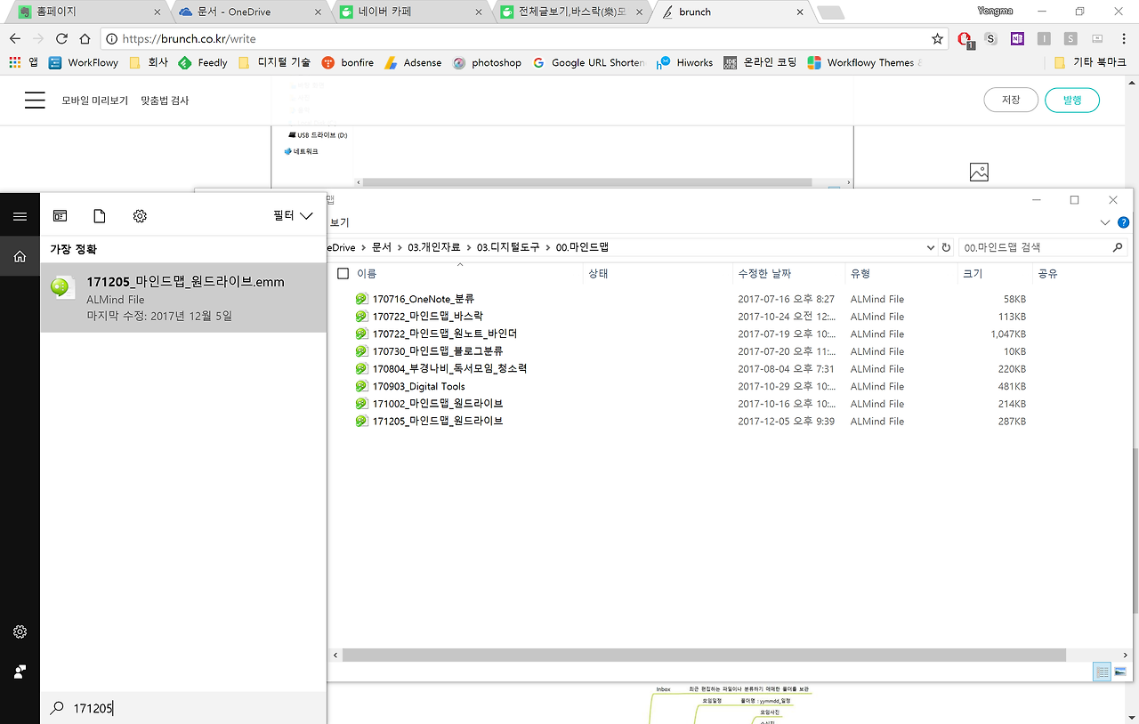Click the Explorer horizontal scrollbar
Viewport: 1139px width, 724px height.
(705, 655)
